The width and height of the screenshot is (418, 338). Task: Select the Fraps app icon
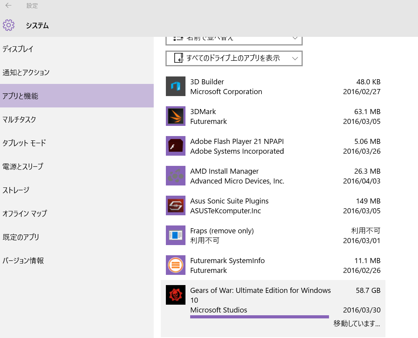[x=175, y=235]
